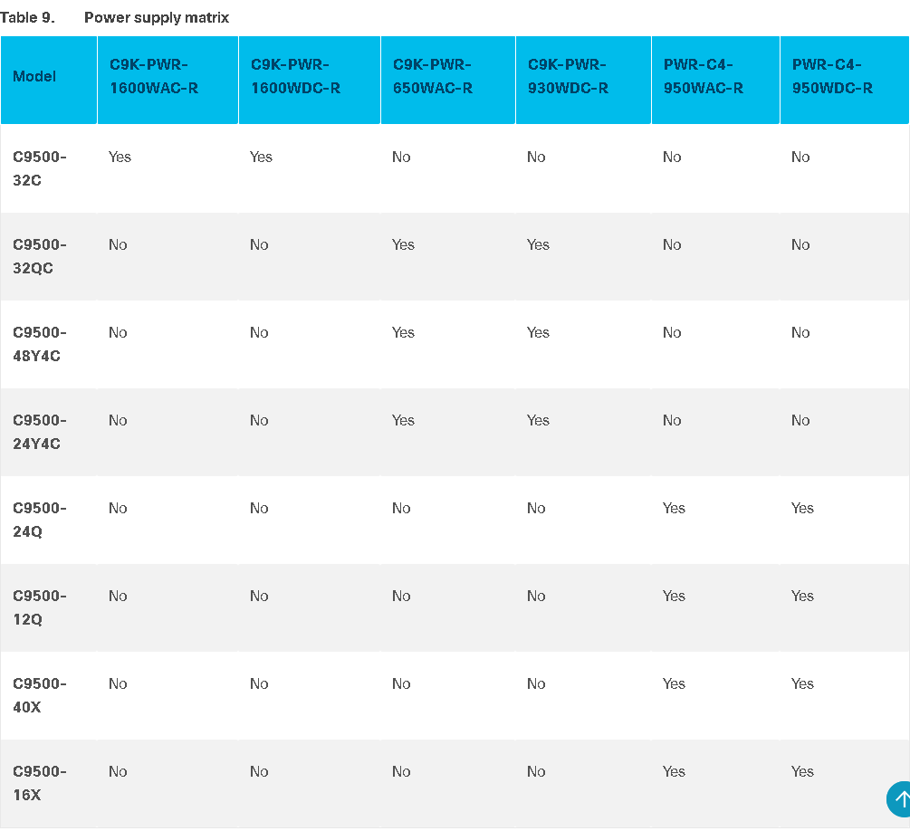Select the C9500-24Q model name
This screenshot has height=831, width=910.
(40, 520)
